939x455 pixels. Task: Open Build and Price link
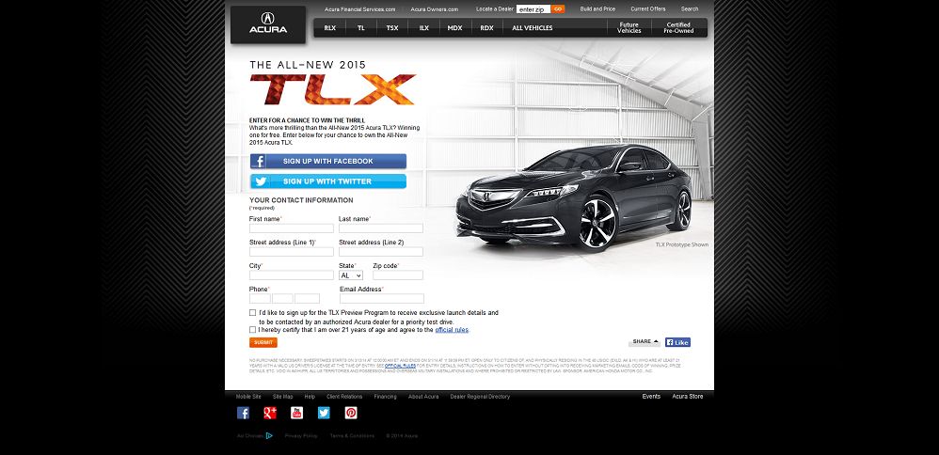pyautogui.click(x=597, y=9)
